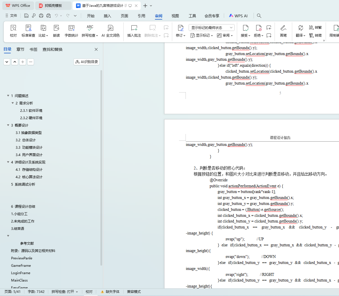Click the 接受 accept change icon
Image resolution: width=339 pixels, height=296 pixels.
coord(245,28)
